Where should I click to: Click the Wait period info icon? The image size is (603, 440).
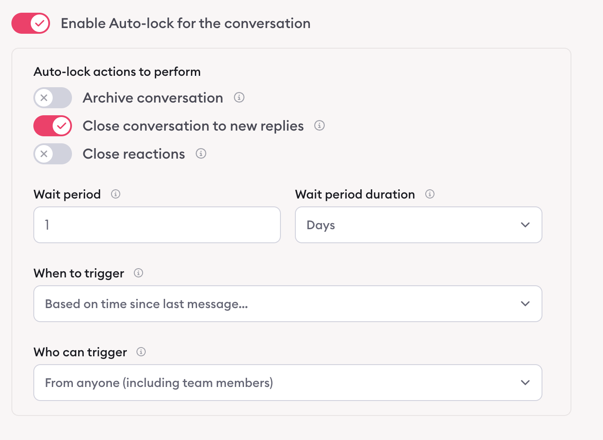[x=115, y=194]
